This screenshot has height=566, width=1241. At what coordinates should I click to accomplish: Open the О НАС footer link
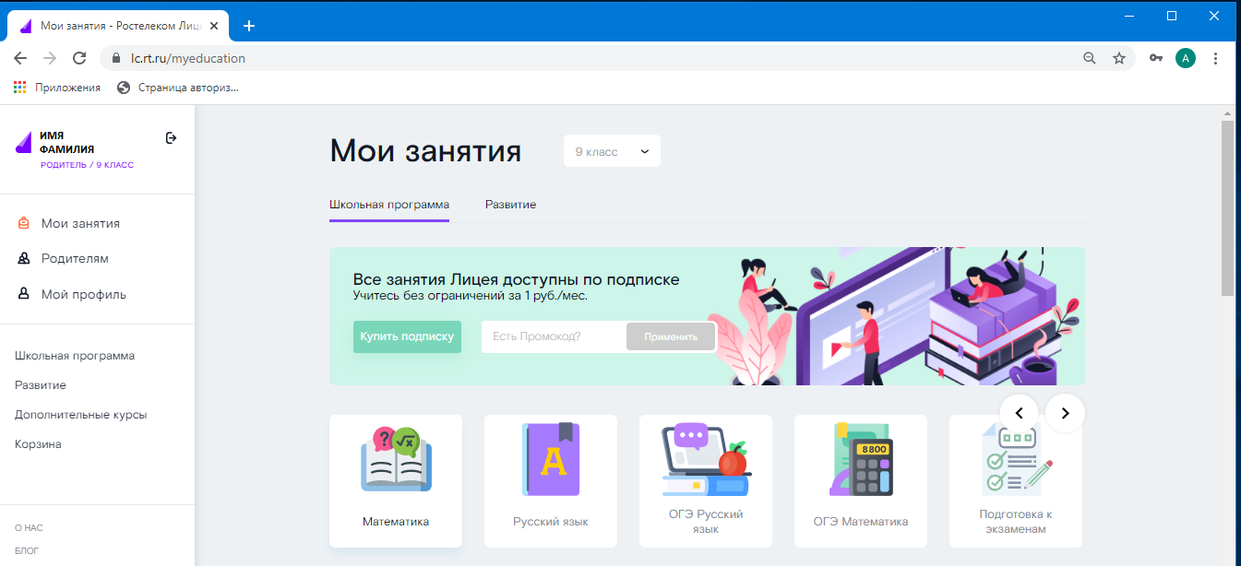tap(29, 528)
